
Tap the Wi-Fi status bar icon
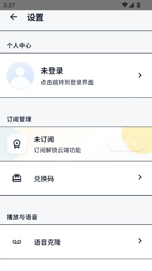coord(125,5)
